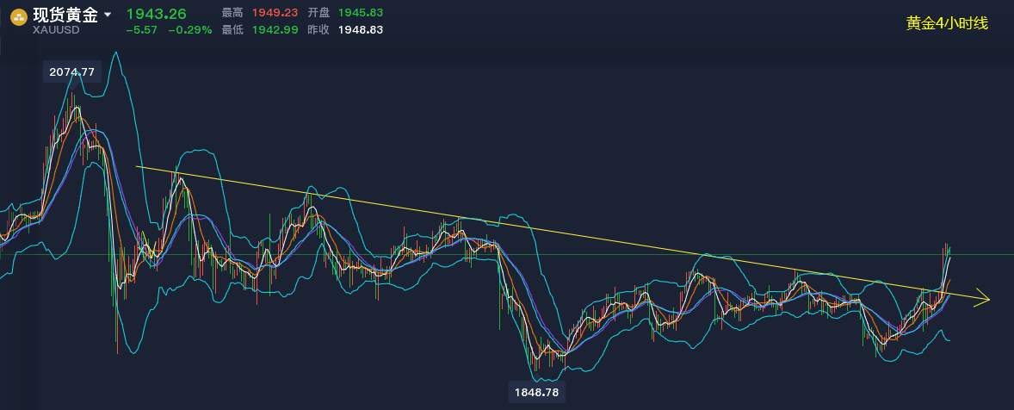Open the dropdown arrow next to 现货黄金
Screen dimensions: 1014x410
click(108, 15)
